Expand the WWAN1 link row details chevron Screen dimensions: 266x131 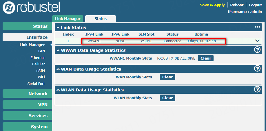coord(257,41)
